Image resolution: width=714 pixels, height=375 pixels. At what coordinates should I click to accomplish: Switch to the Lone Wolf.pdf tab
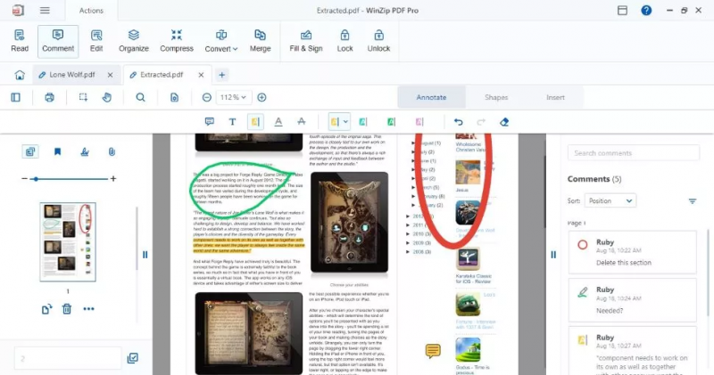pos(72,75)
